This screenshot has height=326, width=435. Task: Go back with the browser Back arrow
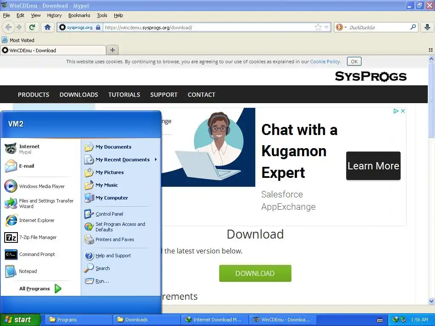[x=8, y=27]
